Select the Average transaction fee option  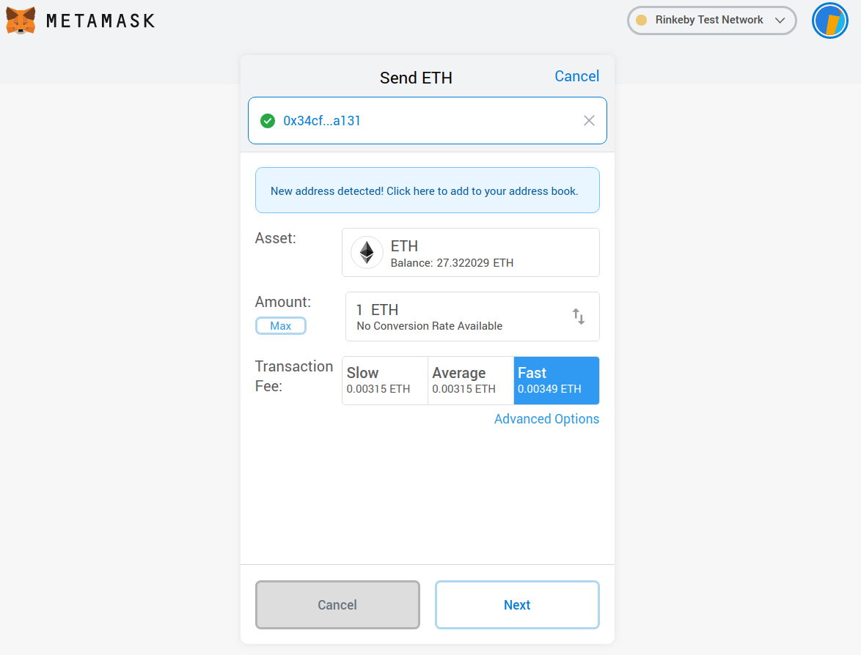(471, 381)
